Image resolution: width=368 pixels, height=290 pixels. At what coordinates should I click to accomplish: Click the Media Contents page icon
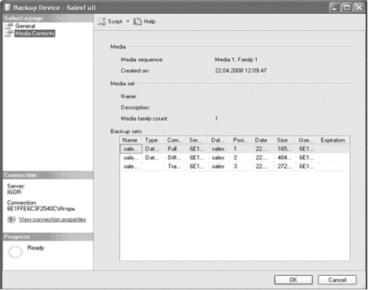click(9, 34)
